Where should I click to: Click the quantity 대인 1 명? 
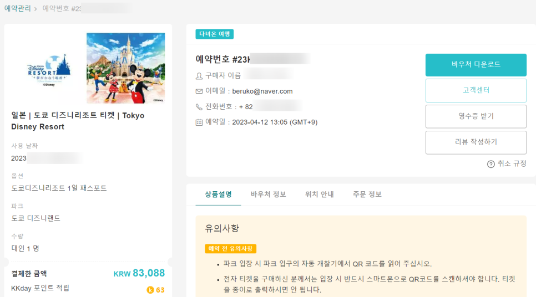25,248
